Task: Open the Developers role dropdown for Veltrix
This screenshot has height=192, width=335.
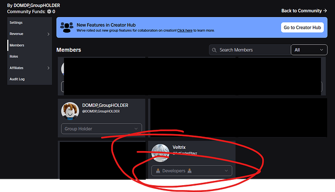Action: click(x=192, y=171)
